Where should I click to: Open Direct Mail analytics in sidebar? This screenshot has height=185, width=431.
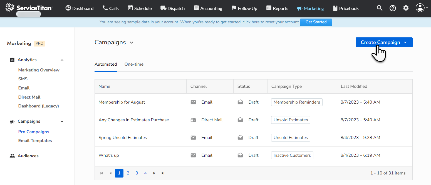click(29, 97)
